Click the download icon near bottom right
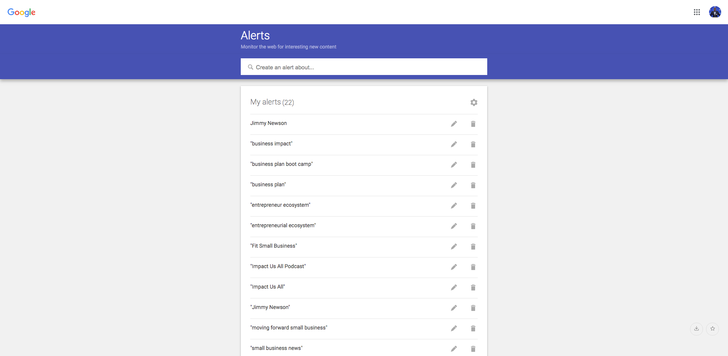The width and height of the screenshot is (728, 356). coord(696,329)
